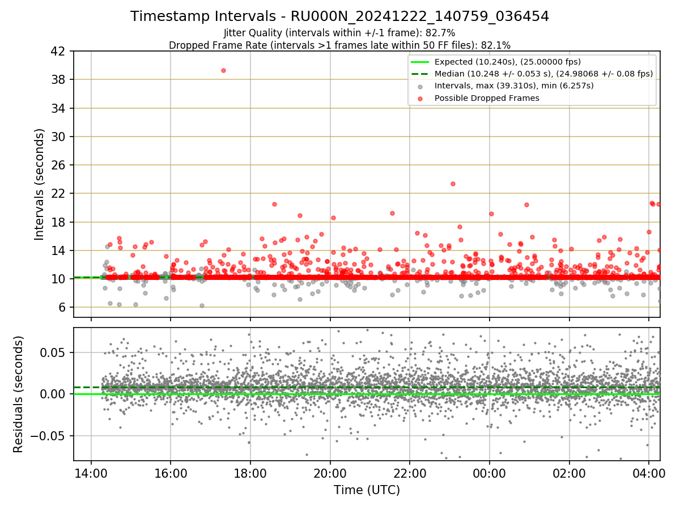Click the '22:00' x-axis tick label

click(410, 473)
